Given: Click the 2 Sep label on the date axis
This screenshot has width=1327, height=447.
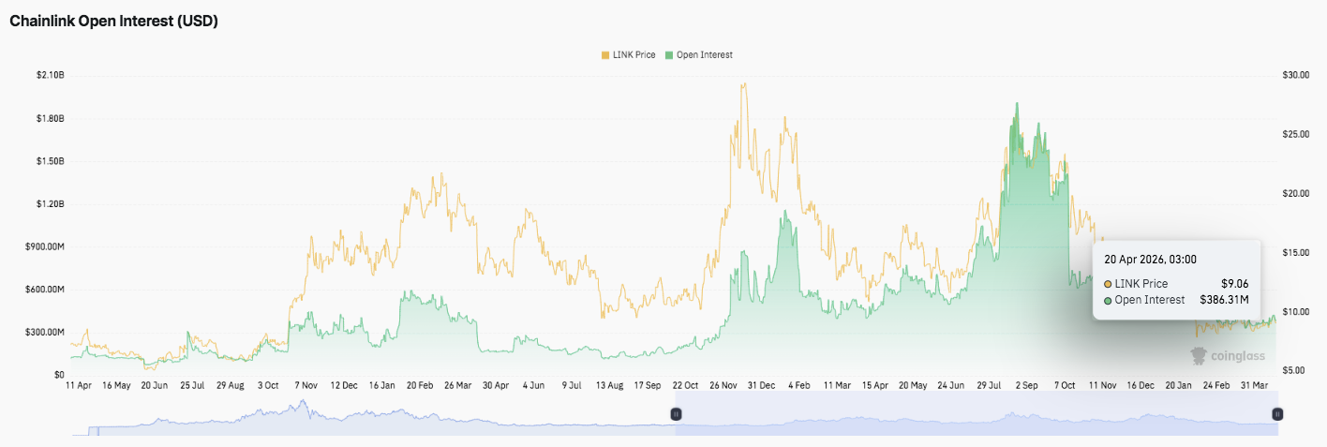Looking at the screenshot, I should click(x=1027, y=385).
